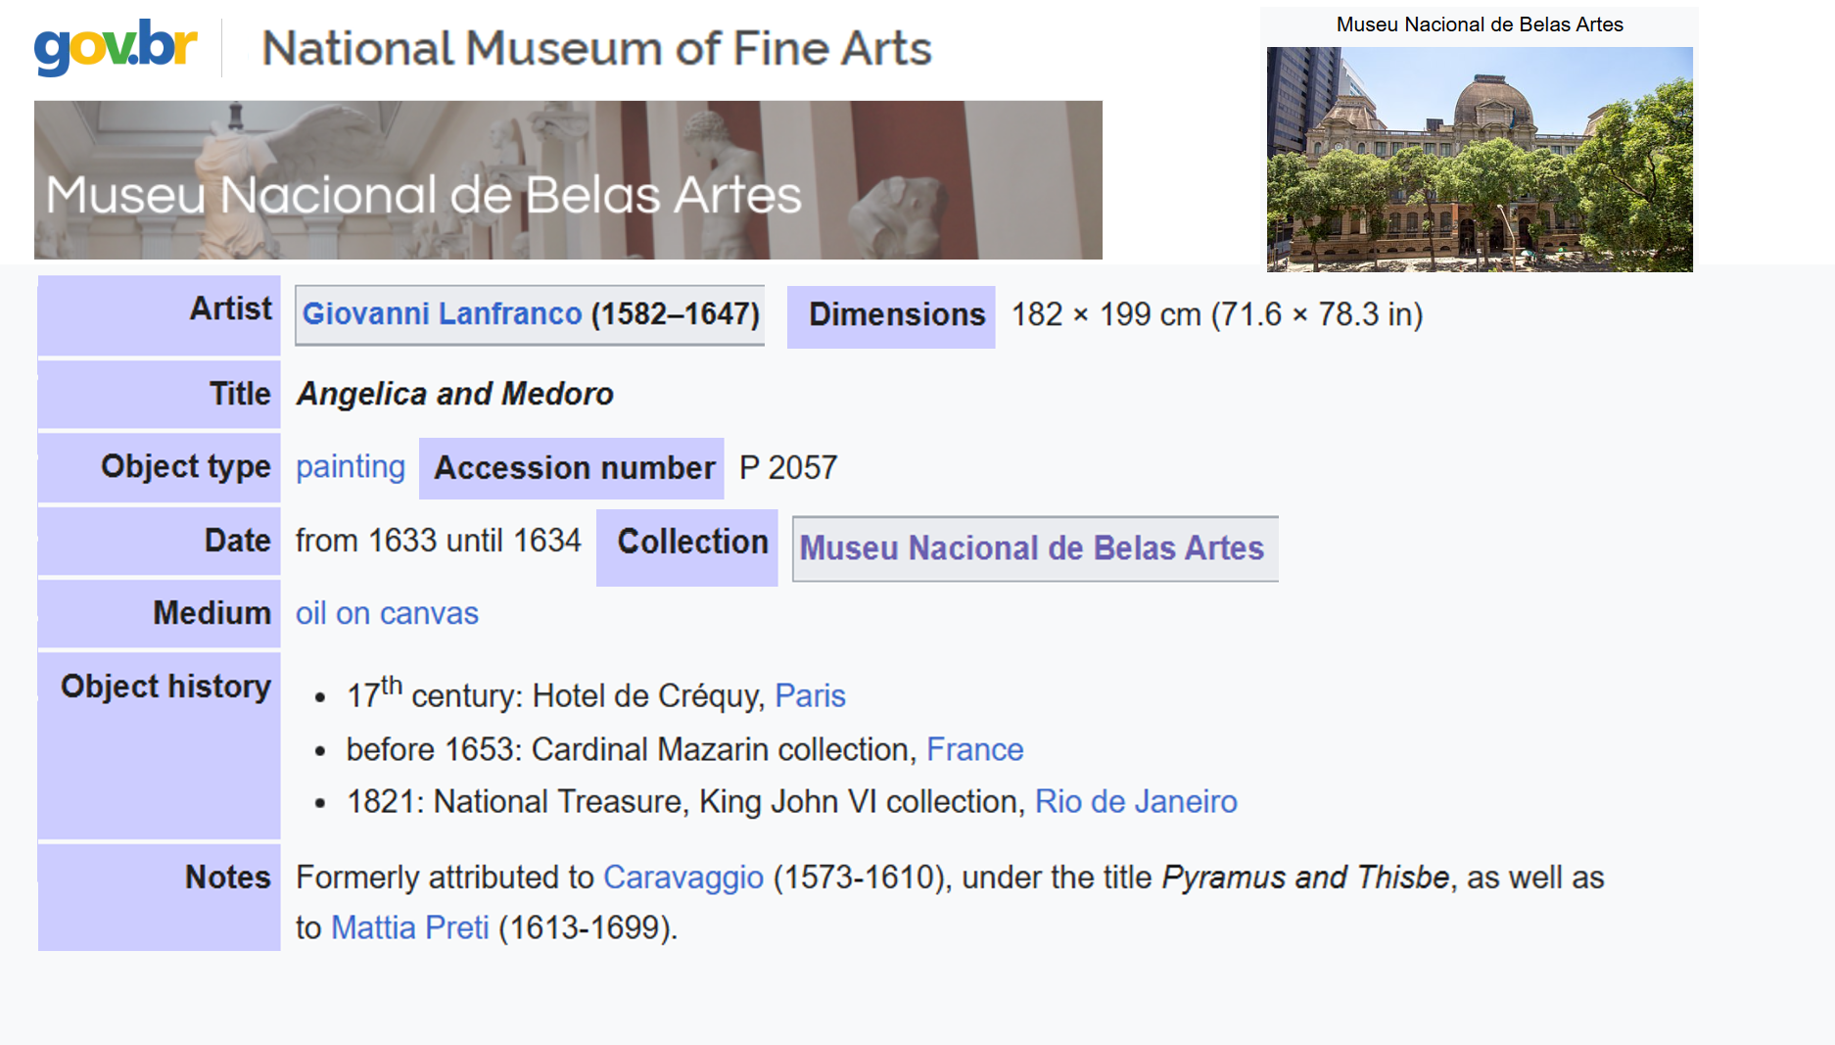This screenshot has width=1835, height=1045.
Task: Click the Object history row header
Action: pos(165,687)
